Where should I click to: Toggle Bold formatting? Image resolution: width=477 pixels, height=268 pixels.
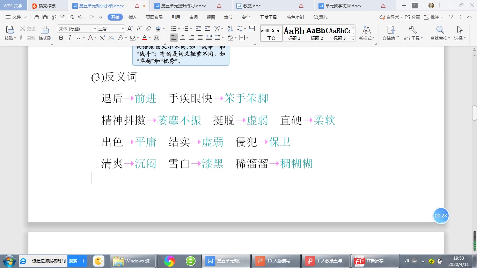61,38
